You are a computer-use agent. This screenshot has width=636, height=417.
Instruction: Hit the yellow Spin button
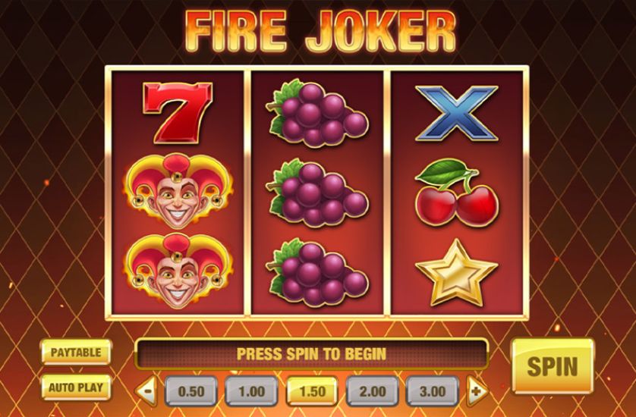(553, 366)
